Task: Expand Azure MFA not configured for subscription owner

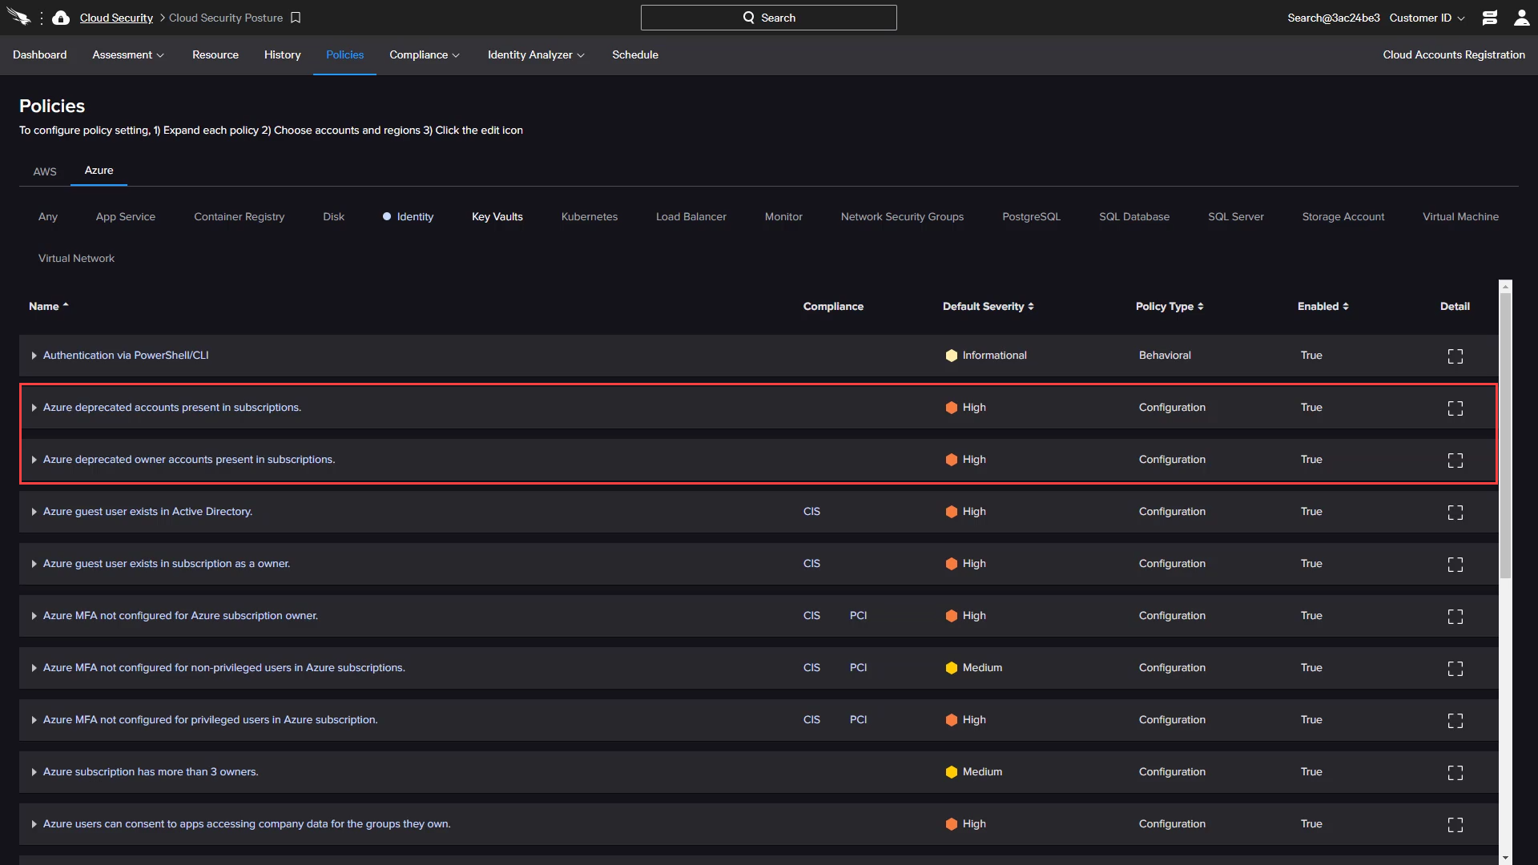Action: [34, 616]
